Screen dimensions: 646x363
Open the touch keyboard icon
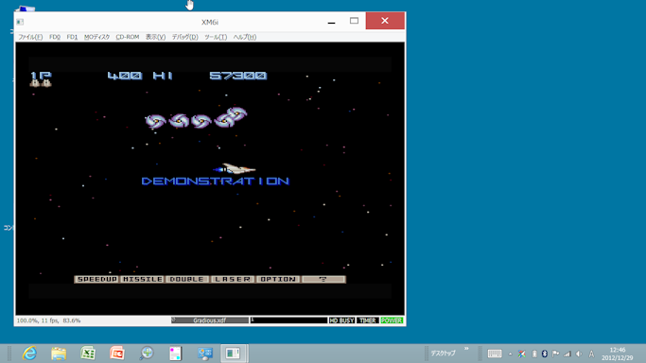point(495,354)
